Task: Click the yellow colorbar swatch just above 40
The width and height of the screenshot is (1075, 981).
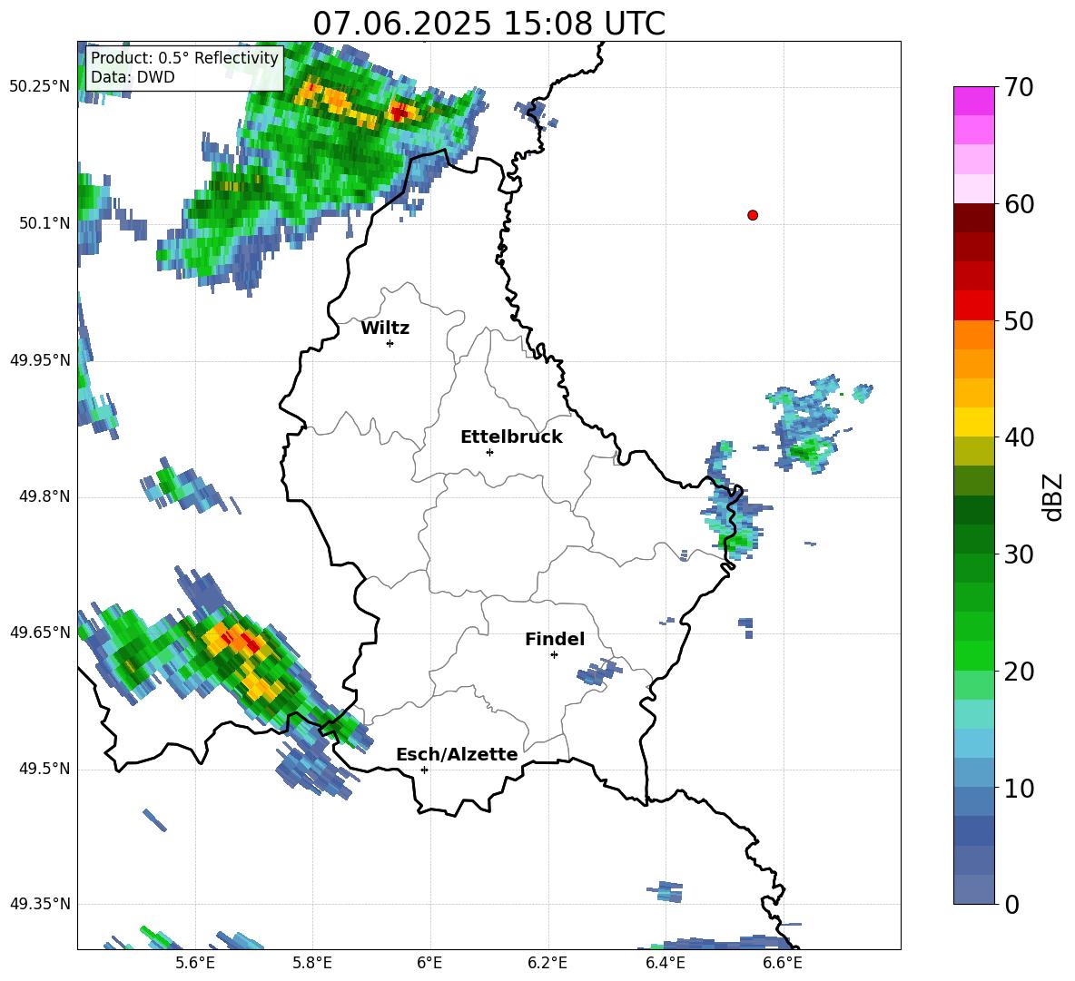Action: 973,422
